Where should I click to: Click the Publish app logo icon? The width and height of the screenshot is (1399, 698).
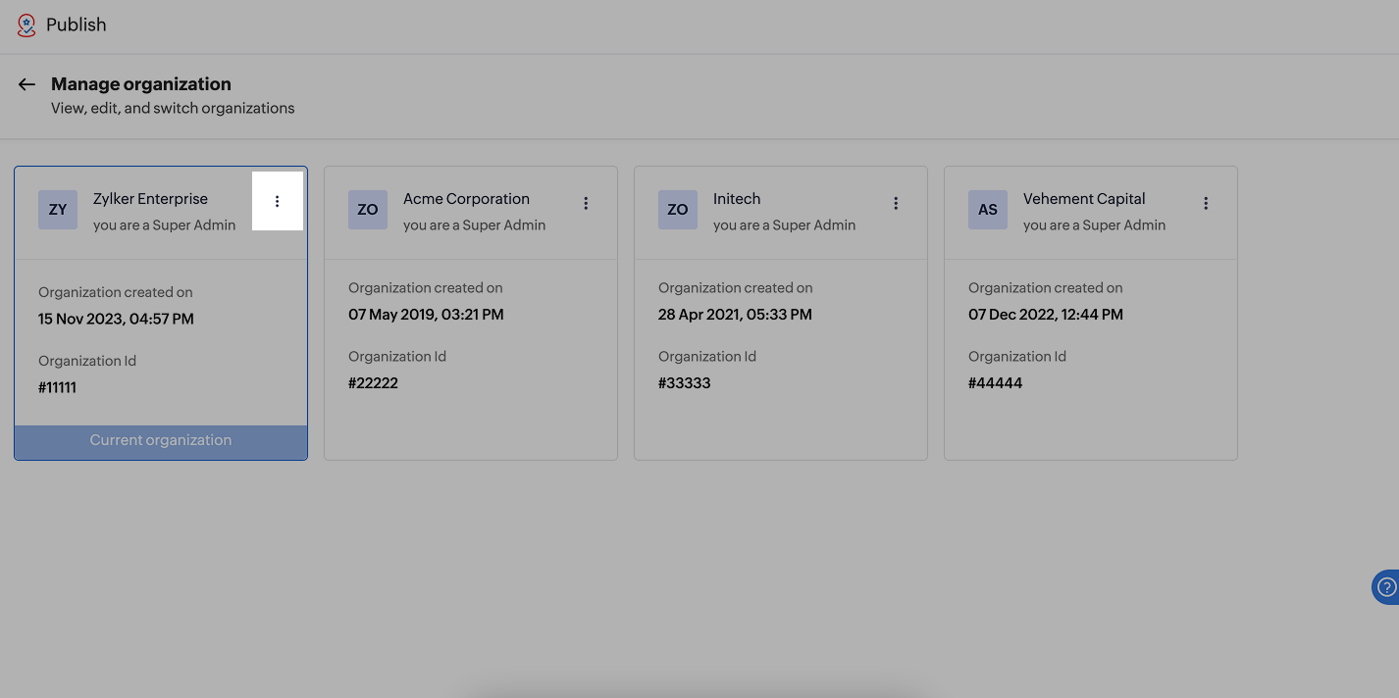pyautogui.click(x=26, y=25)
